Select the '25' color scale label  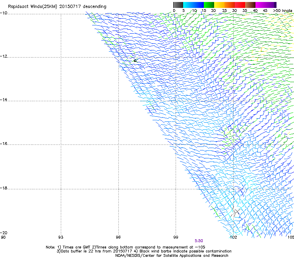[x=224, y=11]
